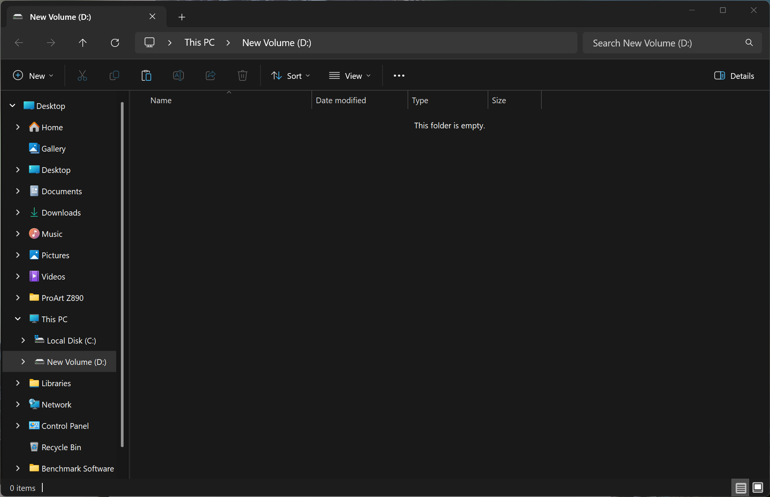Toggle the Details pane
The width and height of the screenshot is (770, 497).
click(x=734, y=75)
